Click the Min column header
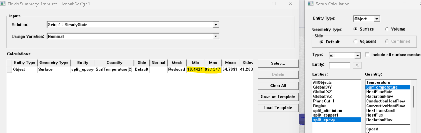 tap(196, 63)
